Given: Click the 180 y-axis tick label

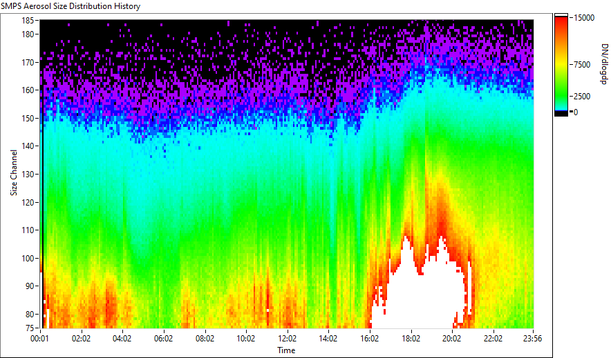Looking at the screenshot, I should [x=28, y=34].
